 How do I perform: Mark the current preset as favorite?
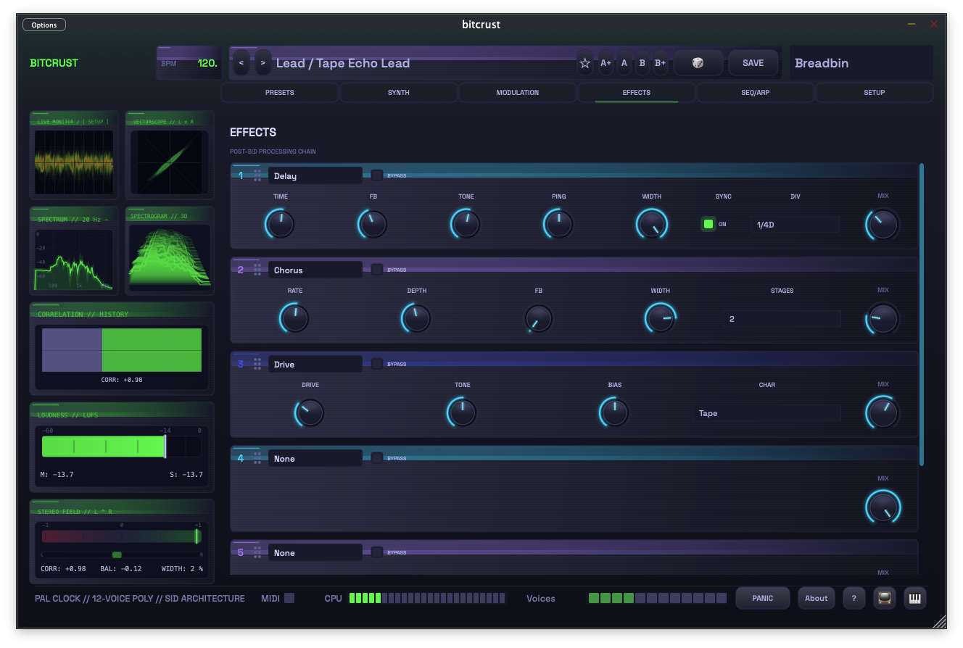pos(584,63)
